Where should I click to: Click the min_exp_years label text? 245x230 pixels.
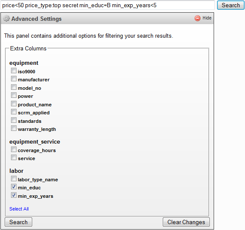[36, 196]
